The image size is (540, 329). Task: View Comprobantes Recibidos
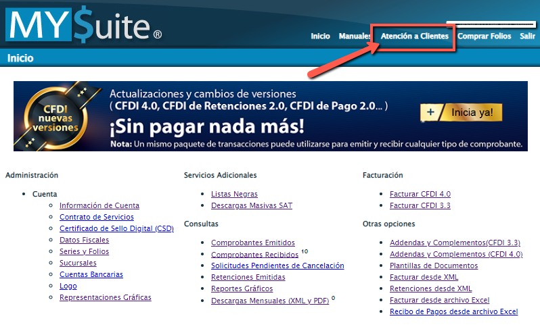[254, 255]
